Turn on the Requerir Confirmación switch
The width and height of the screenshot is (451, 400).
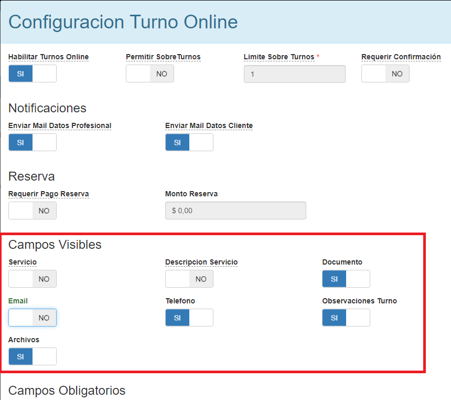point(385,74)
